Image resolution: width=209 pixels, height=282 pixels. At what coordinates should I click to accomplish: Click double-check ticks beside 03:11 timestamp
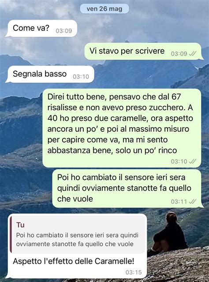[192, 201]
